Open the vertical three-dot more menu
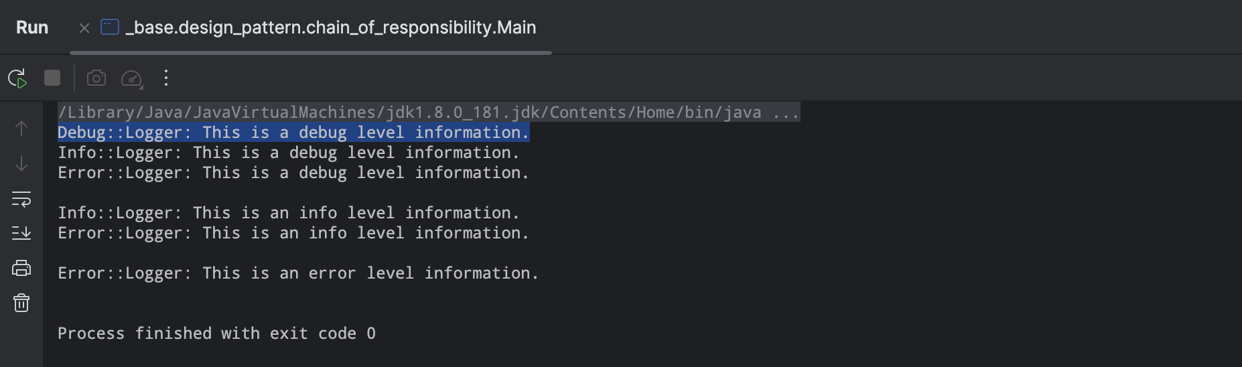The height and width of the screenshot is (367, 1242). pos(166,78)
